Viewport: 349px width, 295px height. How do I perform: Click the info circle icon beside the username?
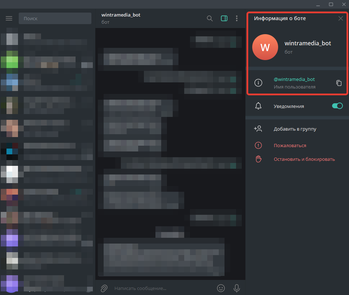(258, 83)
